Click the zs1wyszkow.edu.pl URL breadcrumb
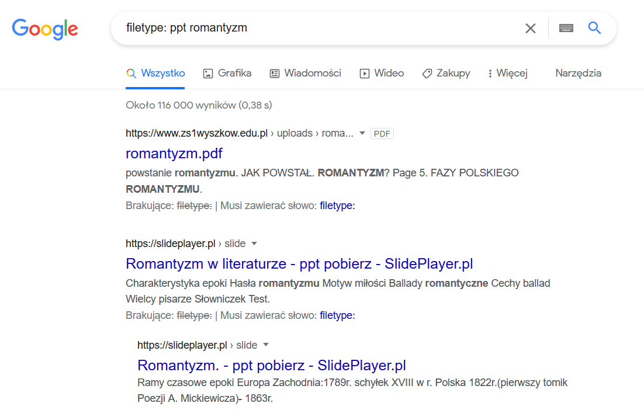Viewport: 644px width, 417px height. [x=239, y=133]
